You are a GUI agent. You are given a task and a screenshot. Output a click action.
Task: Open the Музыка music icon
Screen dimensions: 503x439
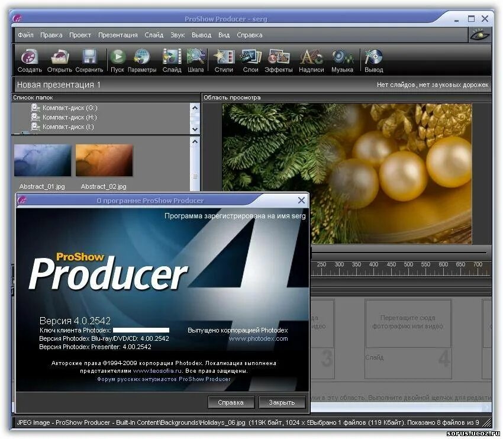pos(342,60)
